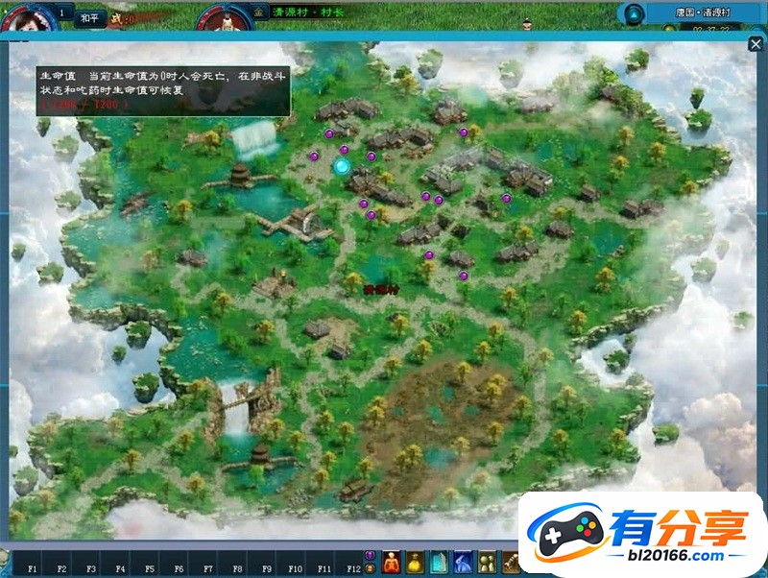Click the small purple orb beside F12
This screenshot has height=578, width=768.
point(371,555)
